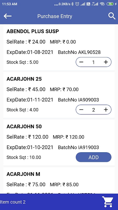Decrease ABENDOL PLUS SUSP quantity with minus
Screen dimensions: 118x210
81,62
